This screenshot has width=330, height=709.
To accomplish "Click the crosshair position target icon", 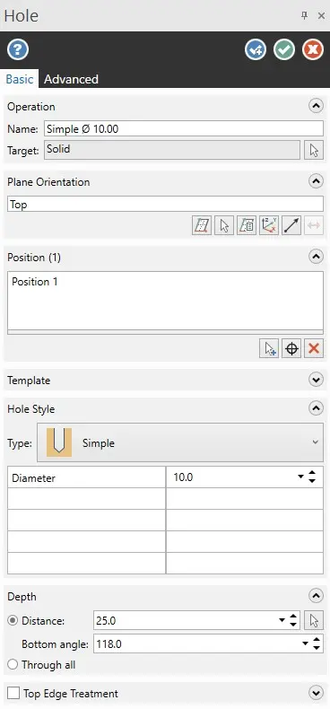I will click(291, 348).
